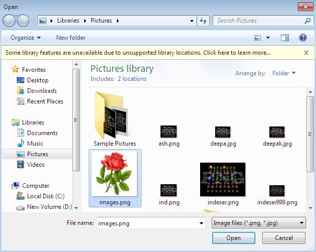
Task: Select Favorites in the navigation pane
Action: pos(29,70)
